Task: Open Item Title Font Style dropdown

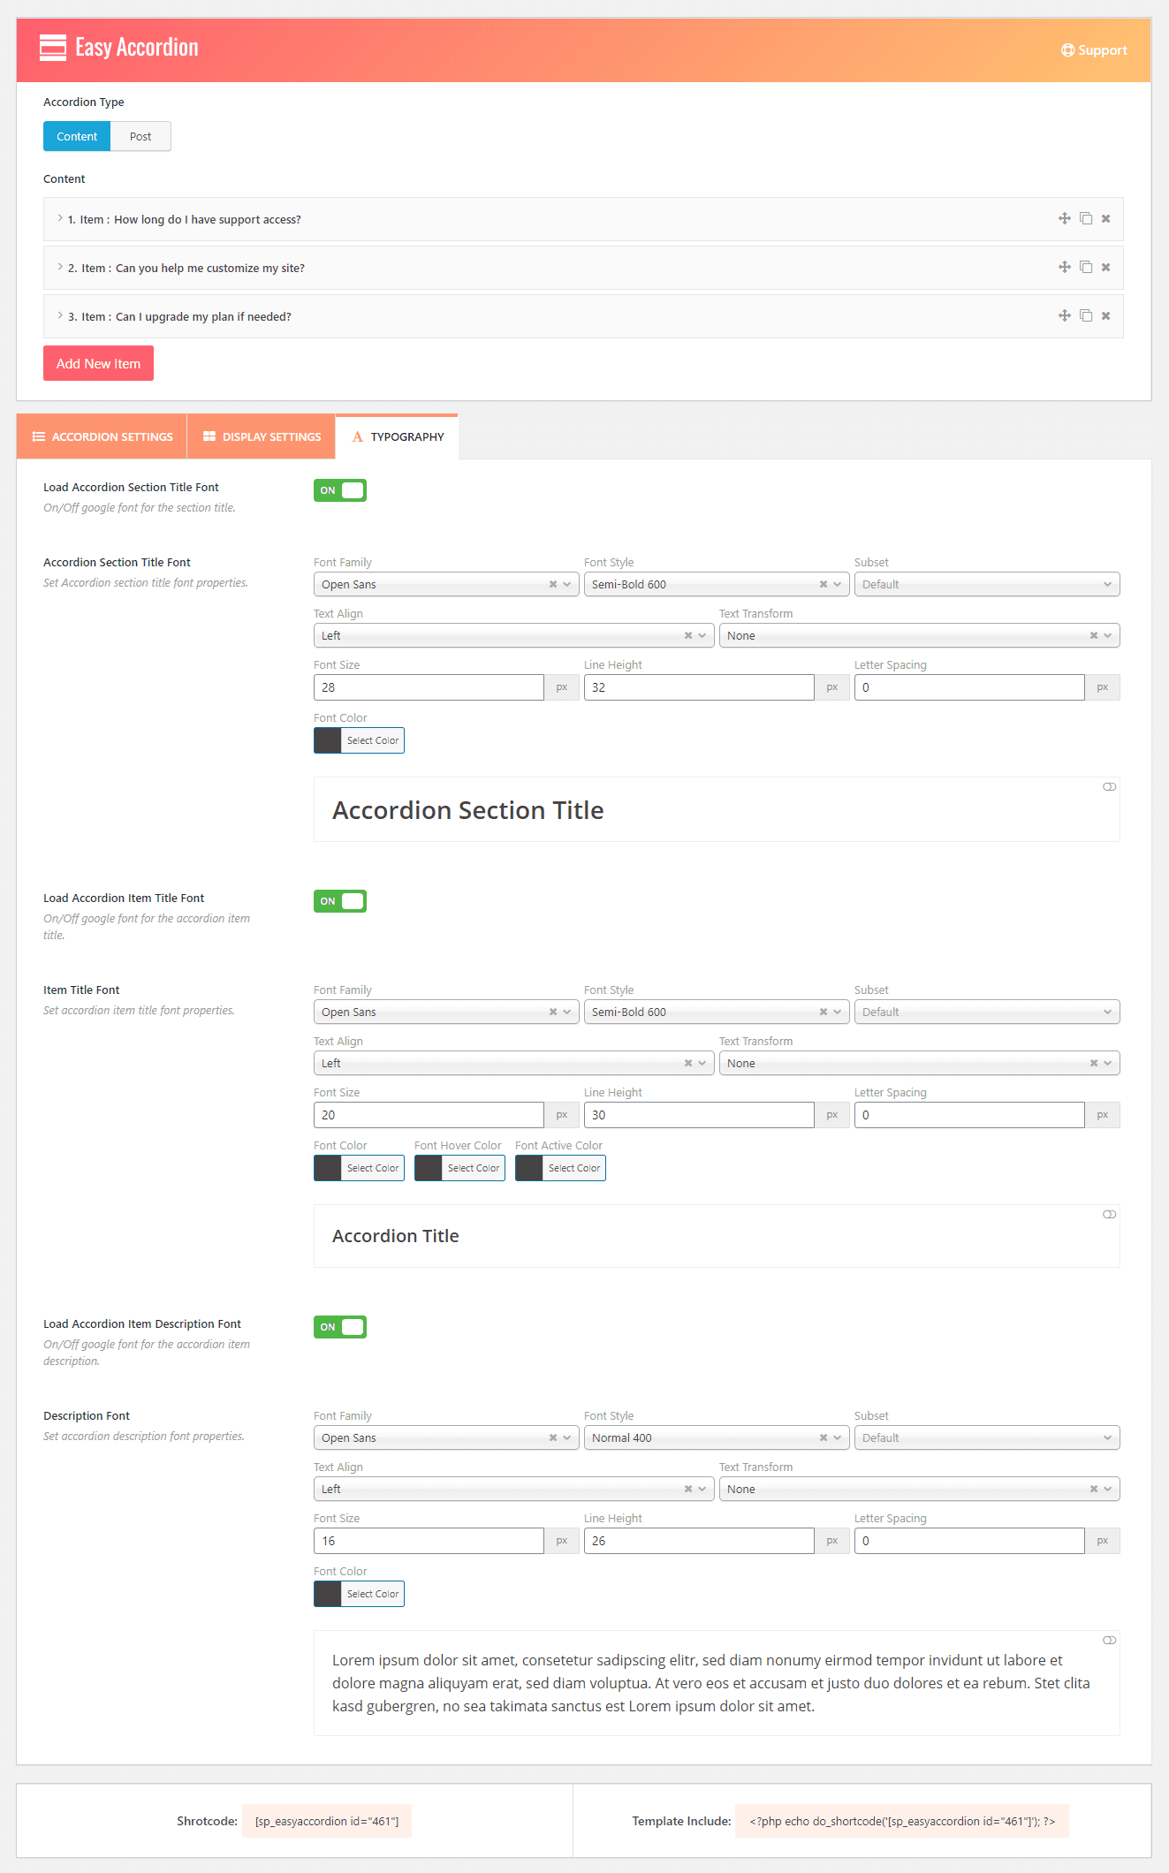Action: [x=717, y=1012]
